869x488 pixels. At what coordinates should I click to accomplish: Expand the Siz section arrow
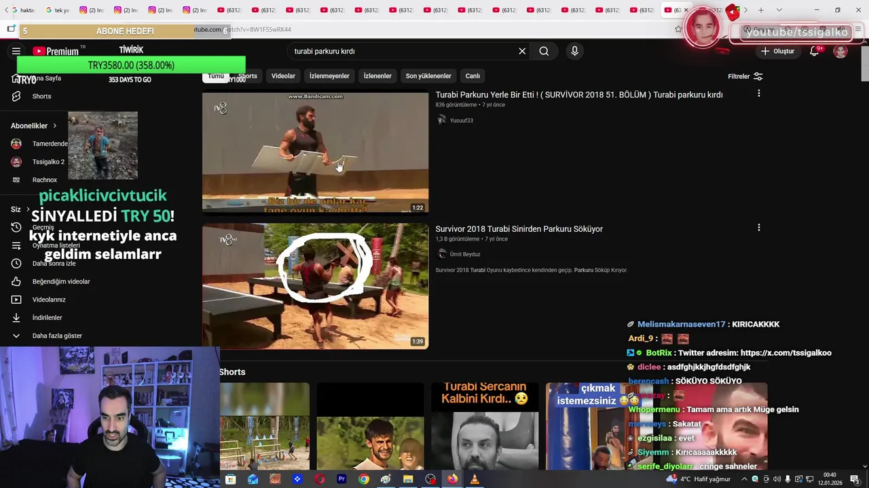point(28,209)
